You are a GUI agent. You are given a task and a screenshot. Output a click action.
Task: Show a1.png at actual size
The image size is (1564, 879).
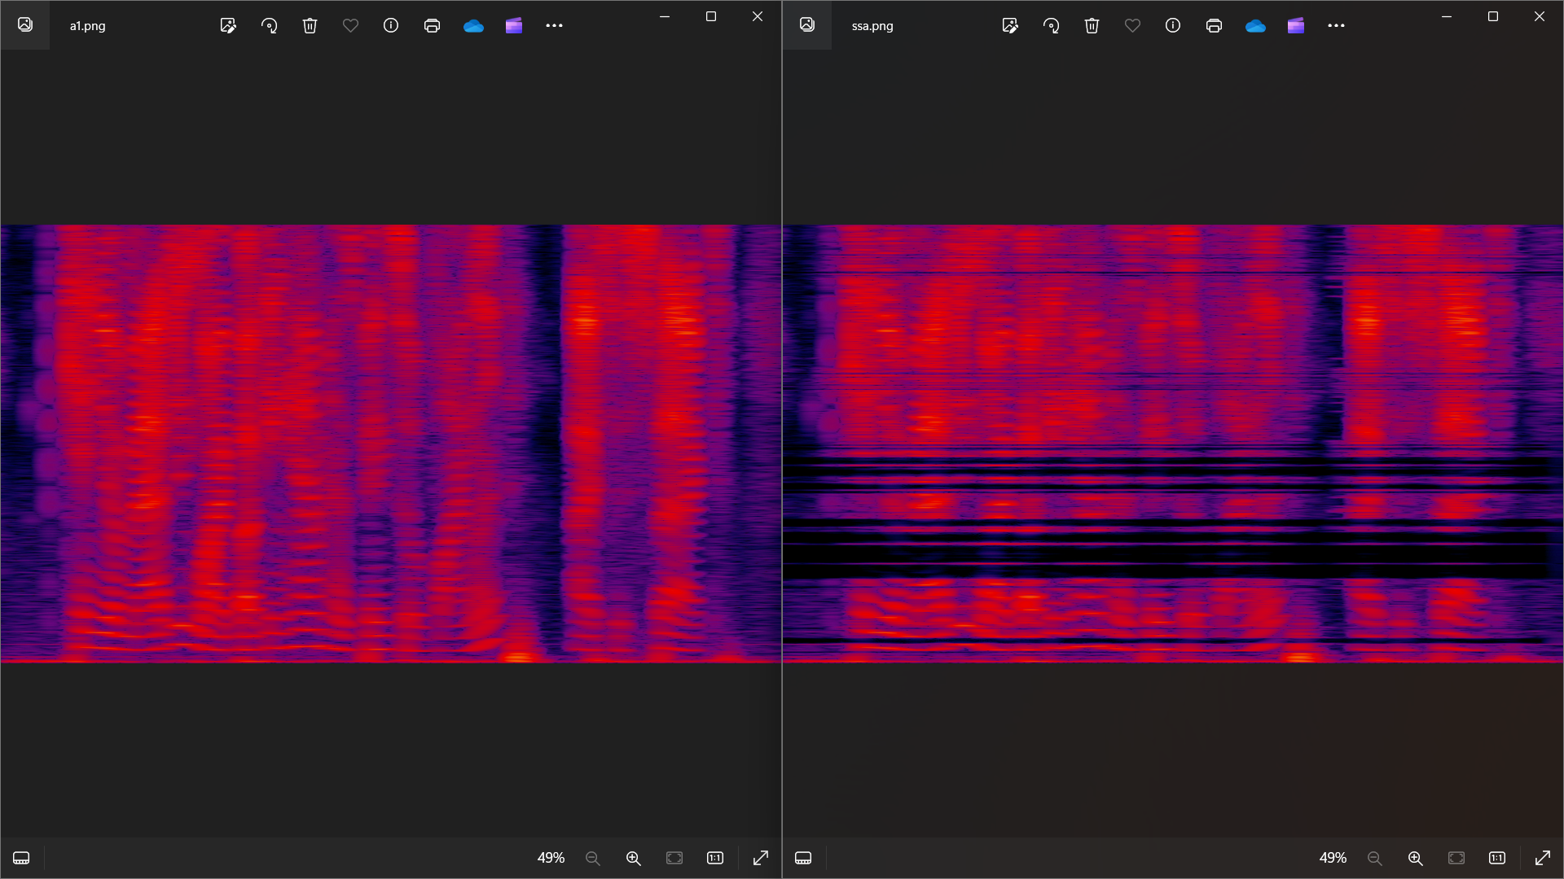[x=715, y=858]
